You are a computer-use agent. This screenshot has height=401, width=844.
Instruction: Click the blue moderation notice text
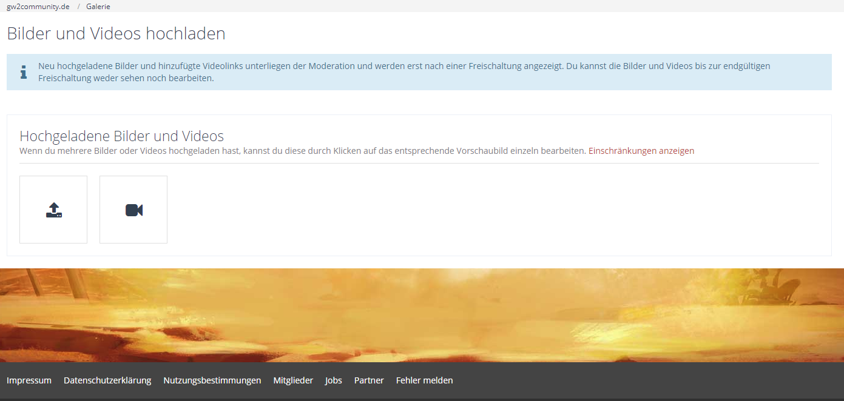coord(403,72)
